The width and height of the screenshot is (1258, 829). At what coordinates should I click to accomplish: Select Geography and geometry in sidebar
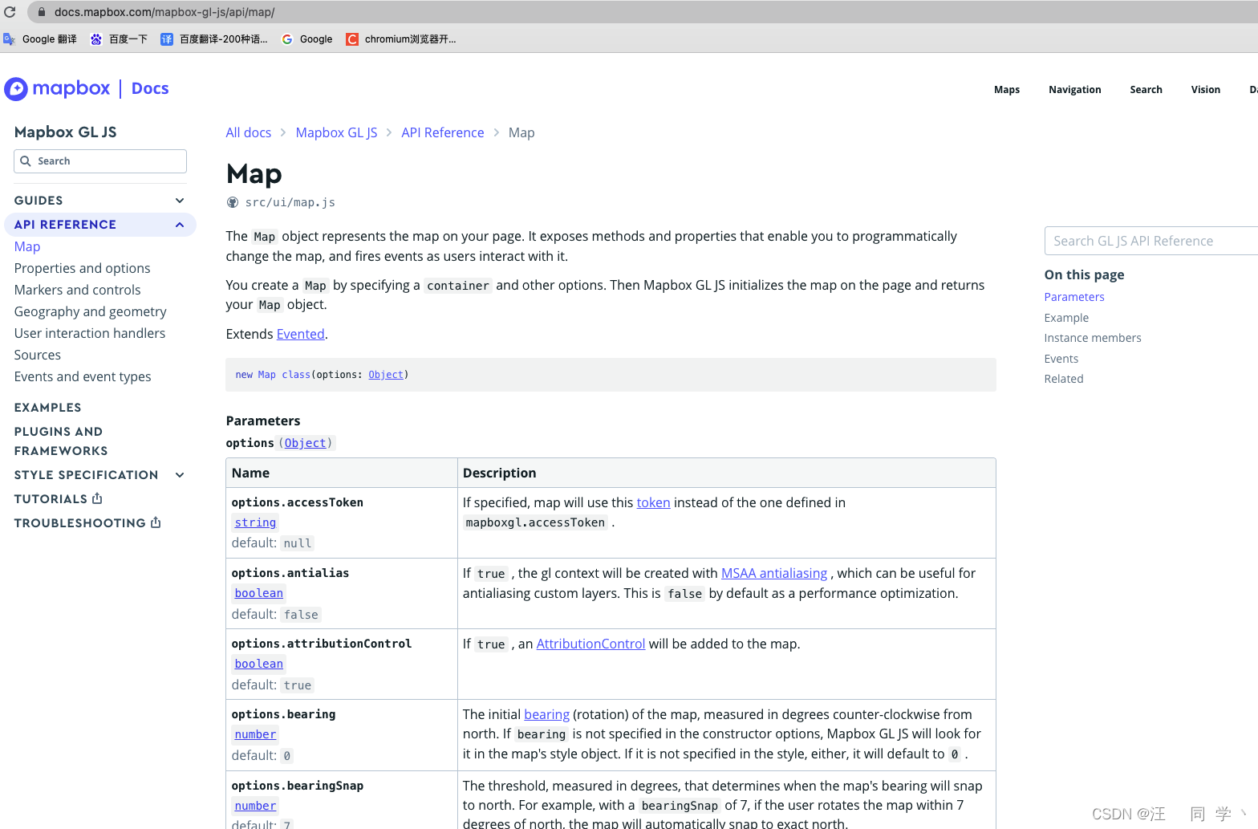[x=91, y=311]
